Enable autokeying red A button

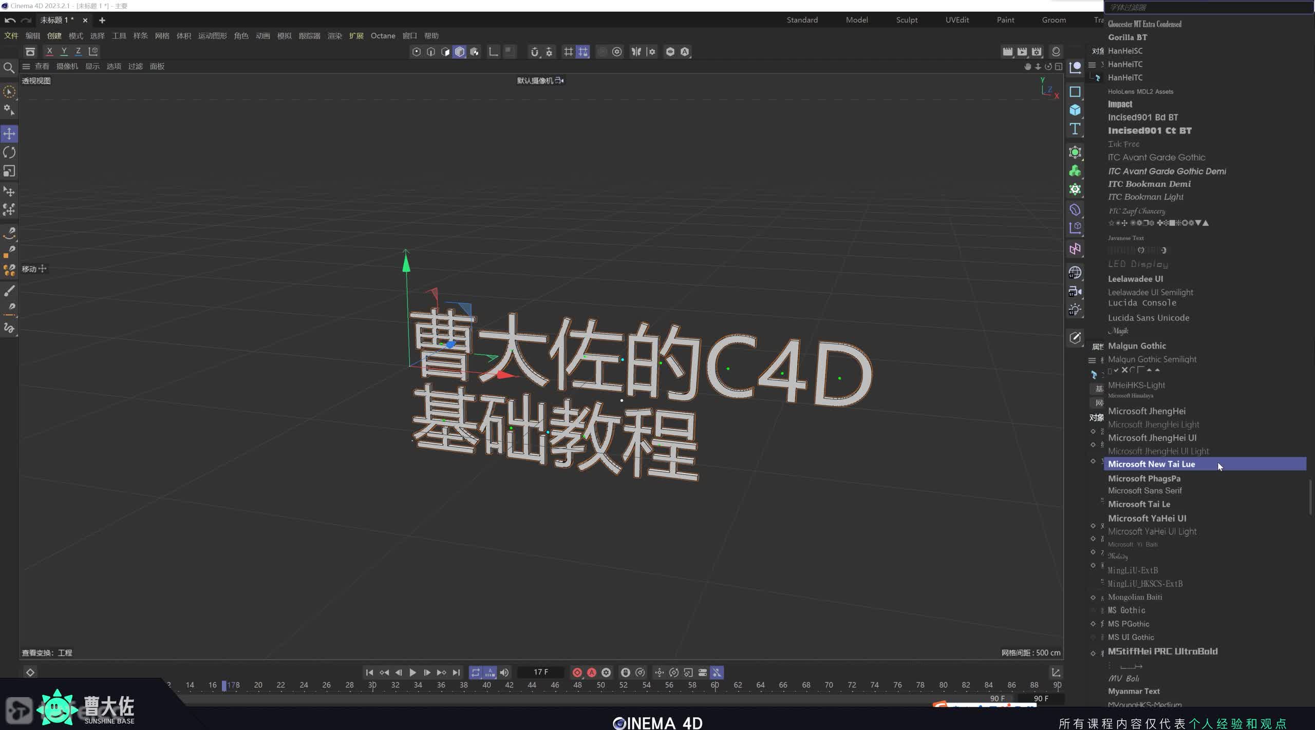point(592,673)
